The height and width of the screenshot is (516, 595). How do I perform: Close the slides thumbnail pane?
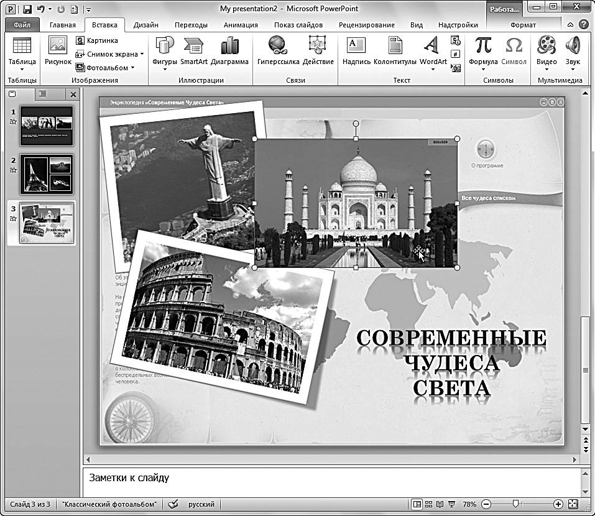[73, 94]
